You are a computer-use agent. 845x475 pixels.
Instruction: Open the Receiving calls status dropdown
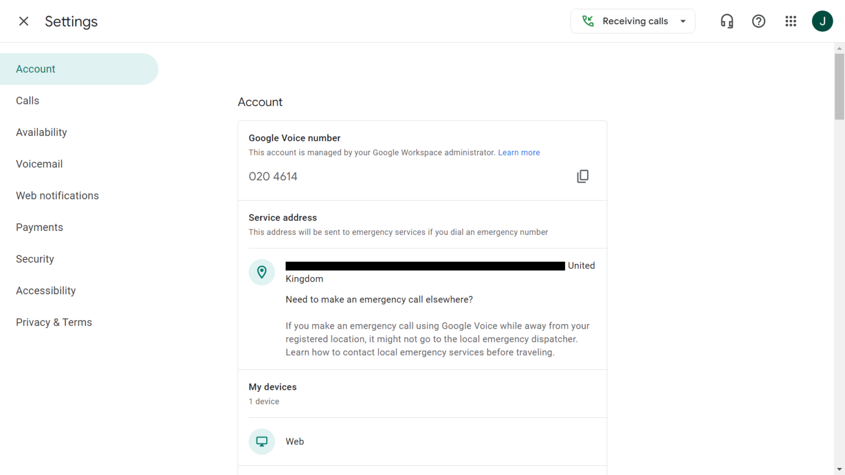coord(633,21)
